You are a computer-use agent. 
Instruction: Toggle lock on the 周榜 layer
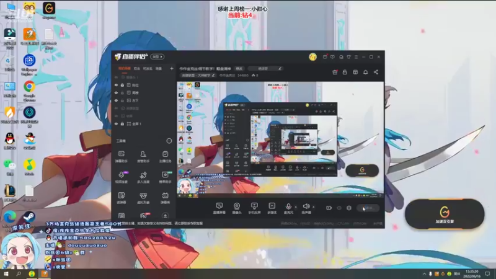pos(122,92)
